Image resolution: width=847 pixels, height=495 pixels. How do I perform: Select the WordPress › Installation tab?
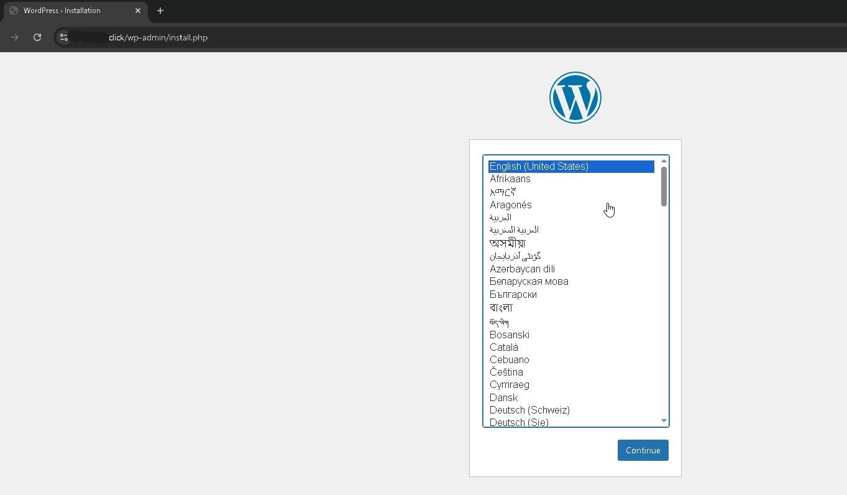(x=75, y=11)
